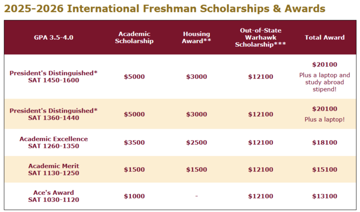This screenshot has height=212, width=360.
Task: Select the $2500 Housing Award value
Action: [x=197, y=143]
